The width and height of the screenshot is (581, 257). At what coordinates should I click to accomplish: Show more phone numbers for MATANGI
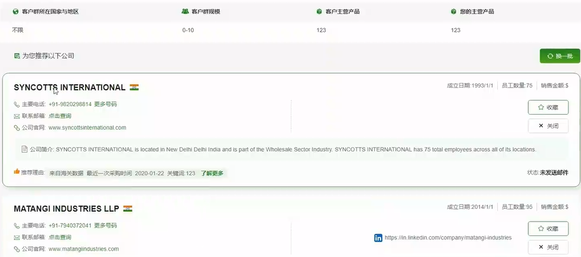point(105,225)
